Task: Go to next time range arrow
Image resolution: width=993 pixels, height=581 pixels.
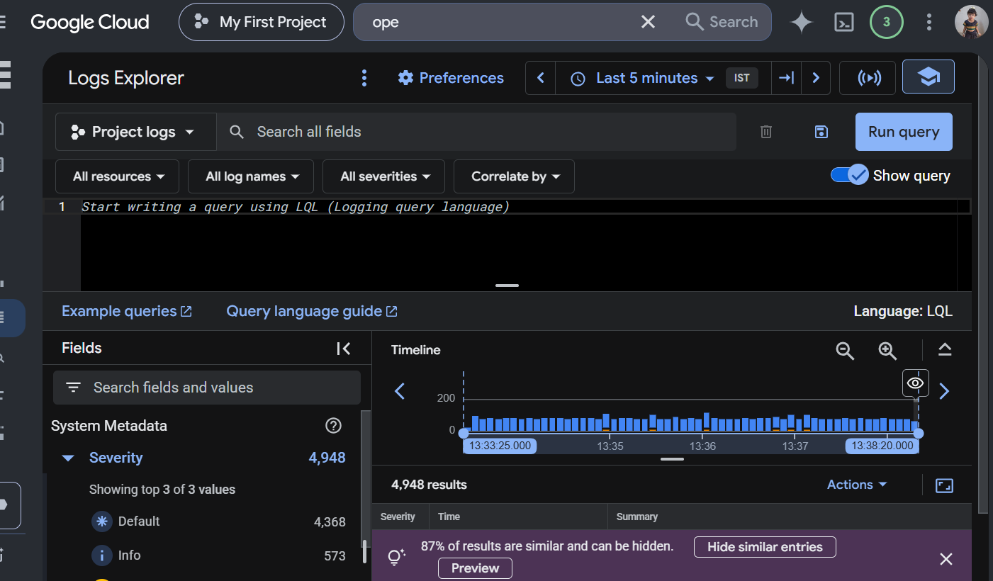Action: click(816, 78)
